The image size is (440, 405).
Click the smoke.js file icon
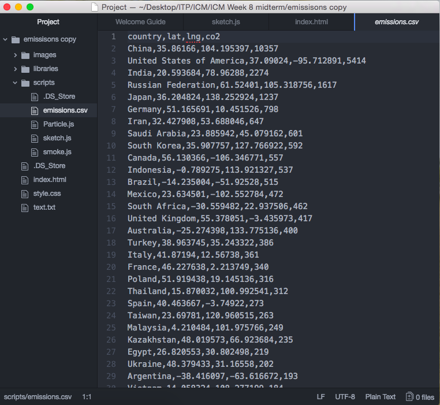35,152
